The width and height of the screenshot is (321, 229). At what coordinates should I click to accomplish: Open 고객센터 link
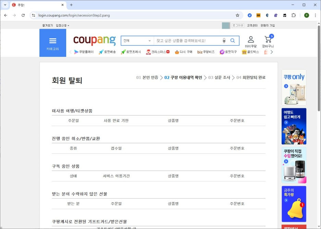coord(252,26)
